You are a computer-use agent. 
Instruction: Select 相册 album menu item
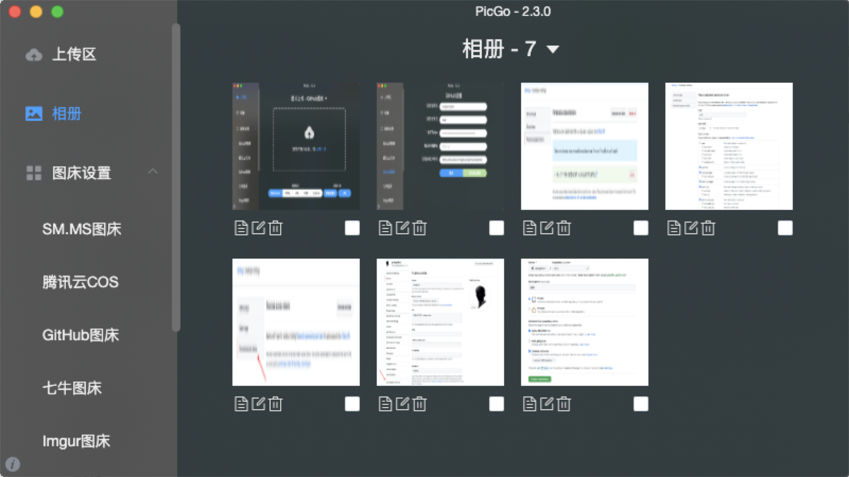coord(66,113)
